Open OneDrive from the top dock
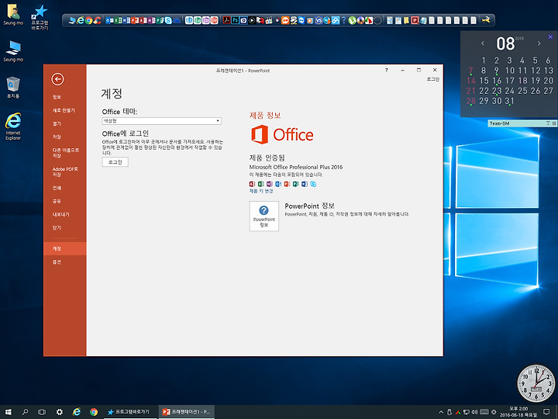Image resolution: width=558 pixels, height=419 pixels. [177, 21]
